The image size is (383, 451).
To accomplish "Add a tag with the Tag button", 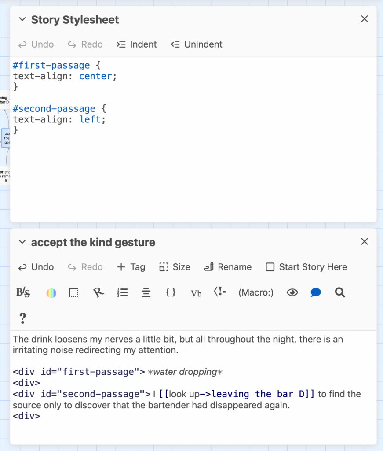I will pos(131,267).
